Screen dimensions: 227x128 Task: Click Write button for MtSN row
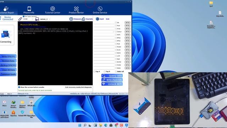pyautogui.click(x=127, y=68)
